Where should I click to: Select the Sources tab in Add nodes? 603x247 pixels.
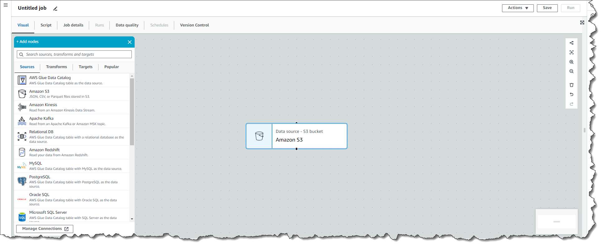pyautogui.click(x=27, y=67)
